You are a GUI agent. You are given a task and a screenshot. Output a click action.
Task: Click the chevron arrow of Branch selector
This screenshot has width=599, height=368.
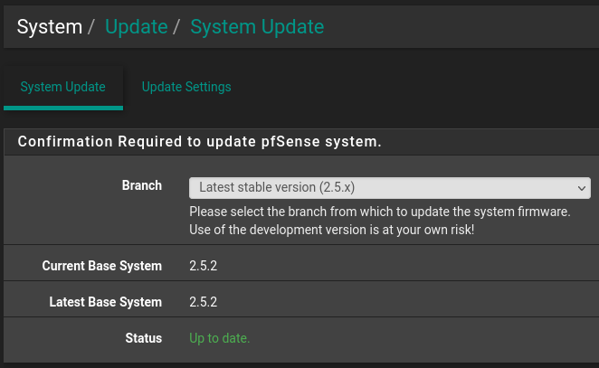[581, 187]
